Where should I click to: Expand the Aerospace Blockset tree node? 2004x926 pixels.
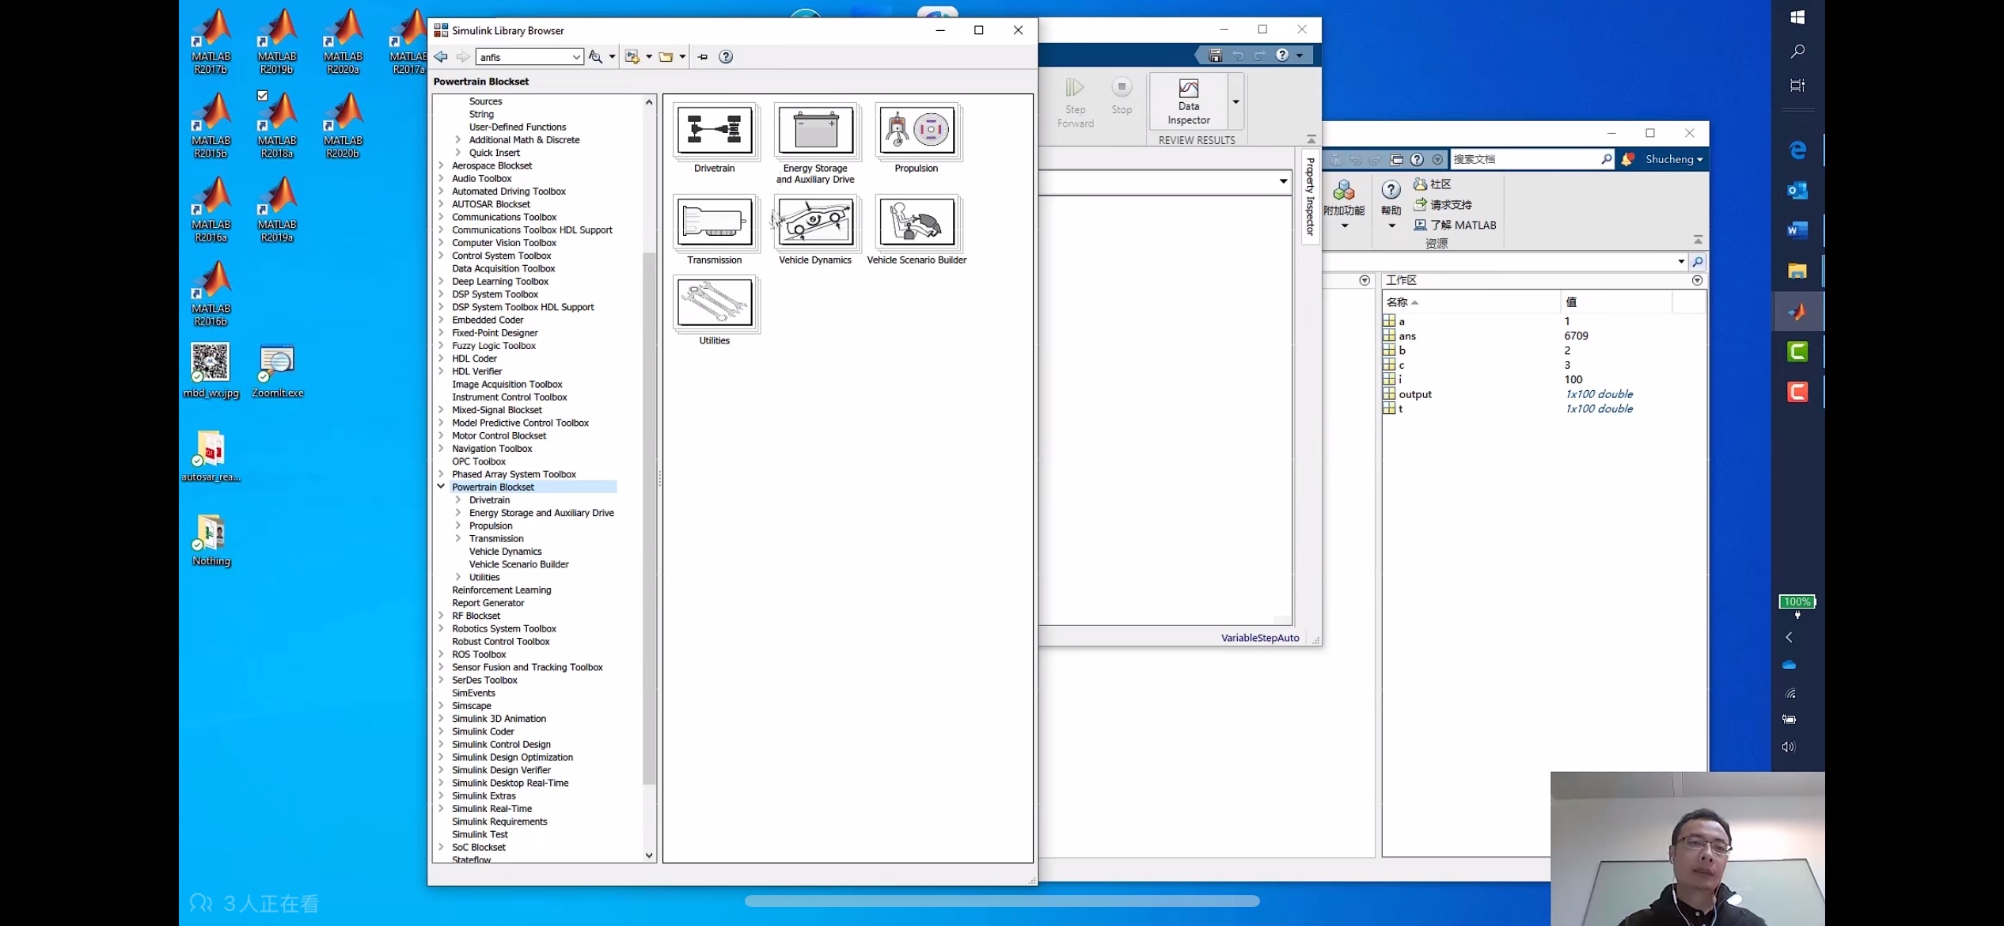441,165
